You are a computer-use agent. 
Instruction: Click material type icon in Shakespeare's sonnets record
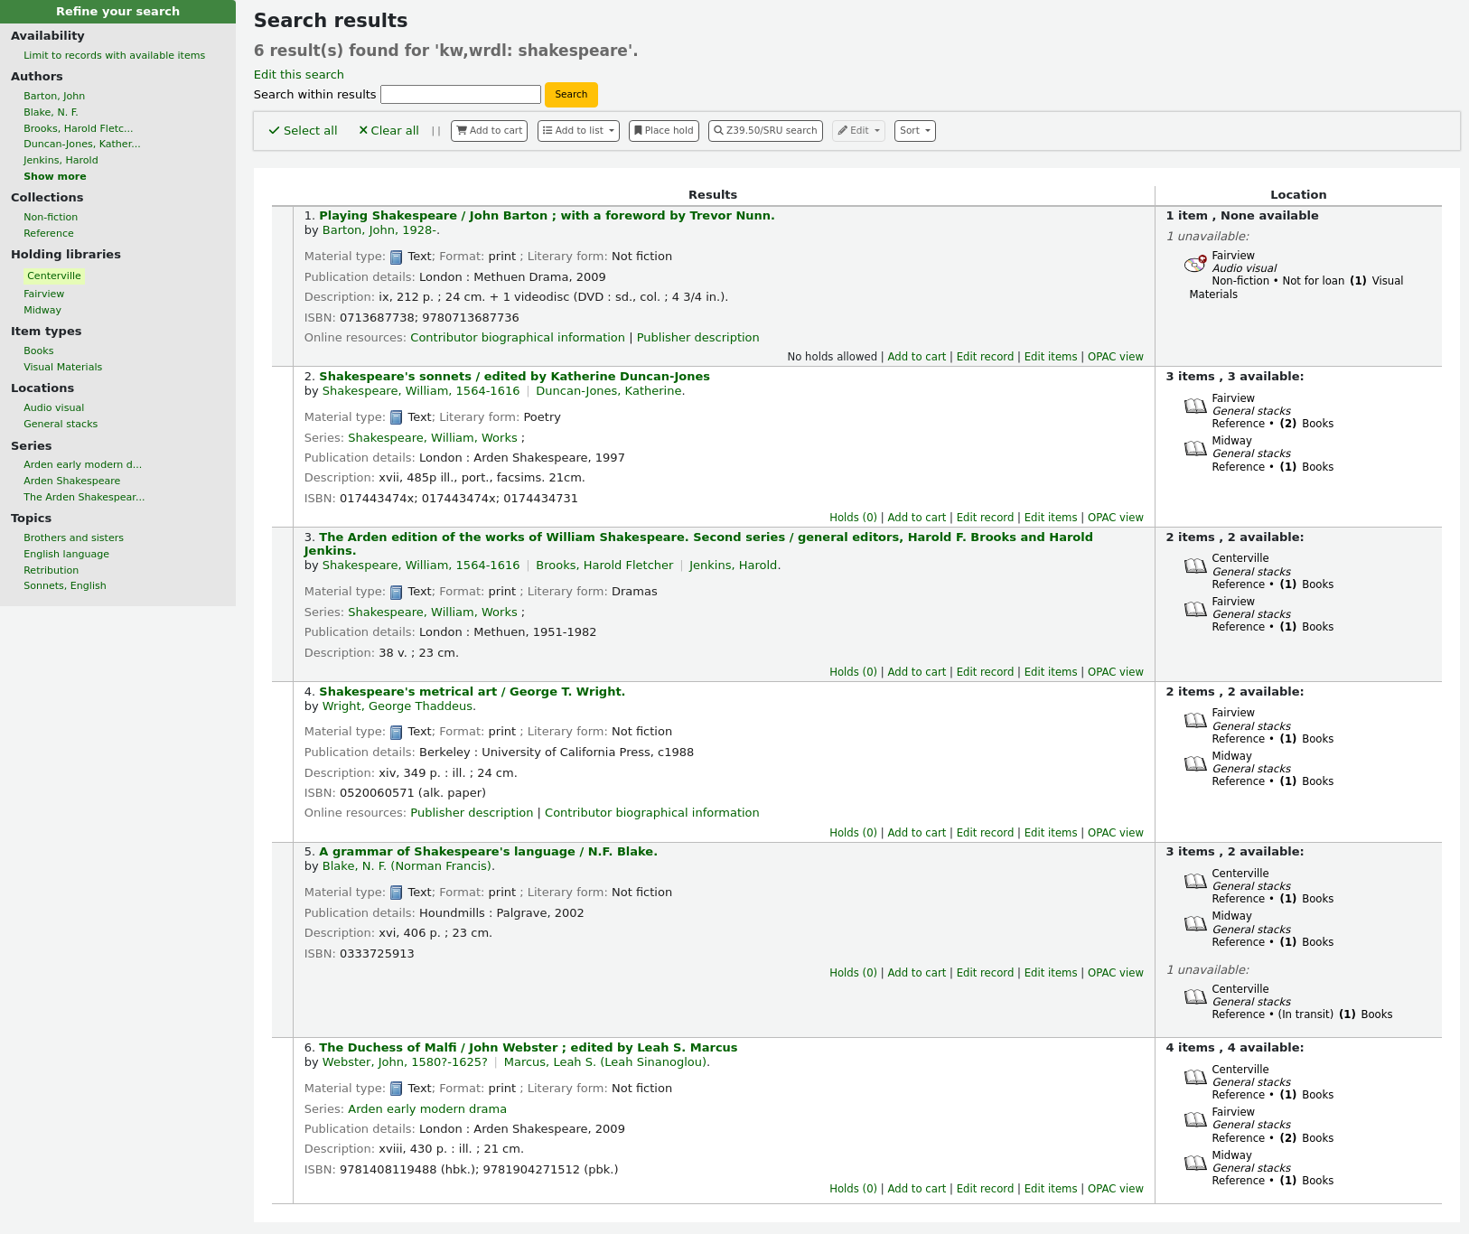396,418
